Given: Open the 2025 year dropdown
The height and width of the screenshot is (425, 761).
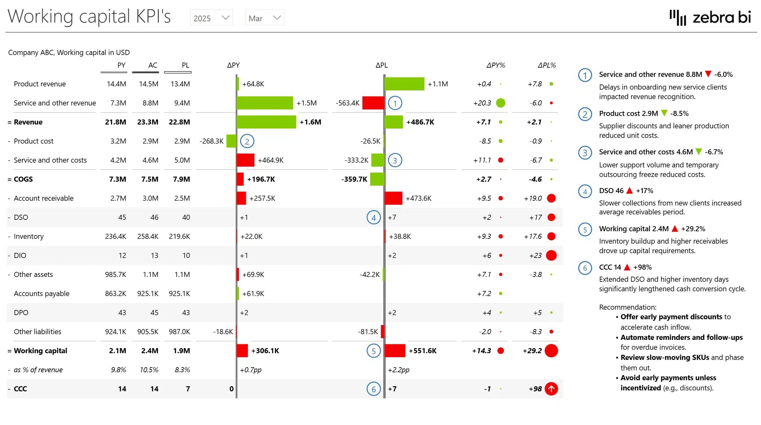Looking at the screenshot, I should (211, 18).
